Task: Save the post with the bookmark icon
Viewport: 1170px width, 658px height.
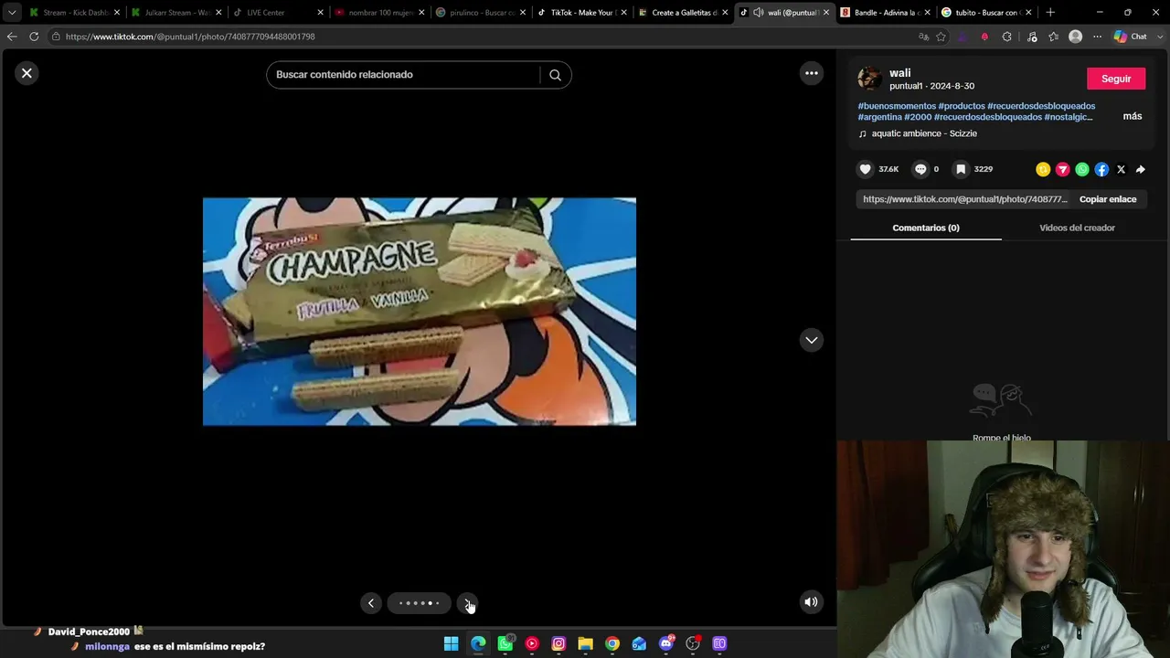Action: click(x=961, y=169)
